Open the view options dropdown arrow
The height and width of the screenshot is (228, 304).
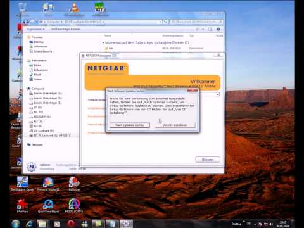(x=203, y=29)
